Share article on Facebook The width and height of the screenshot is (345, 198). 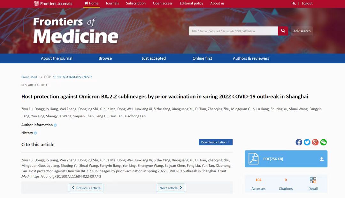click(x=299, y=142)
